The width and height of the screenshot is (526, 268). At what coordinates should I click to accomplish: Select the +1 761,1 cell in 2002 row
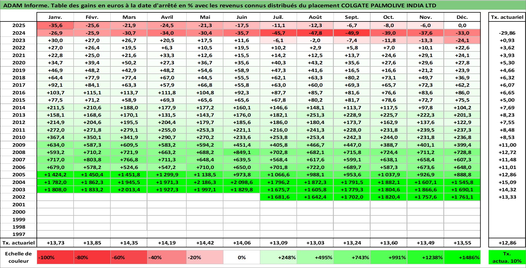(462, 197)
